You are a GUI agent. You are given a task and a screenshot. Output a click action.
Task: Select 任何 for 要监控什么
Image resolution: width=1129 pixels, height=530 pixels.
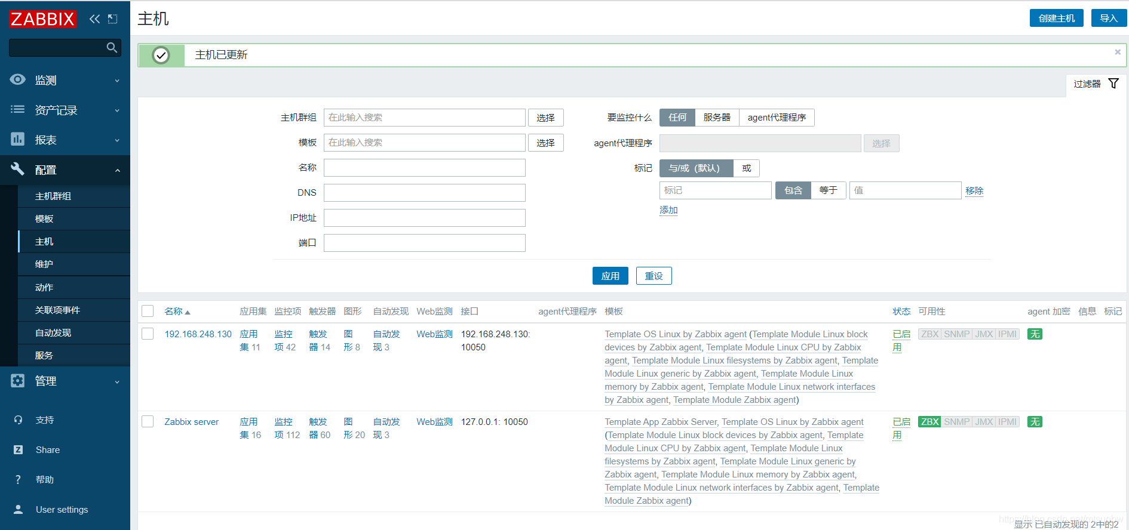pyautogui.click(x=677, y=118)
